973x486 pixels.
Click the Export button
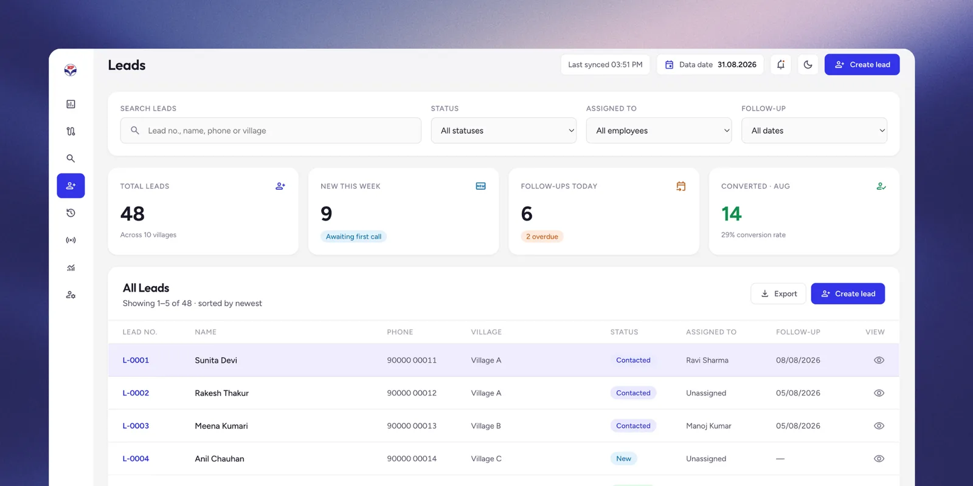(x=778, y=293)
